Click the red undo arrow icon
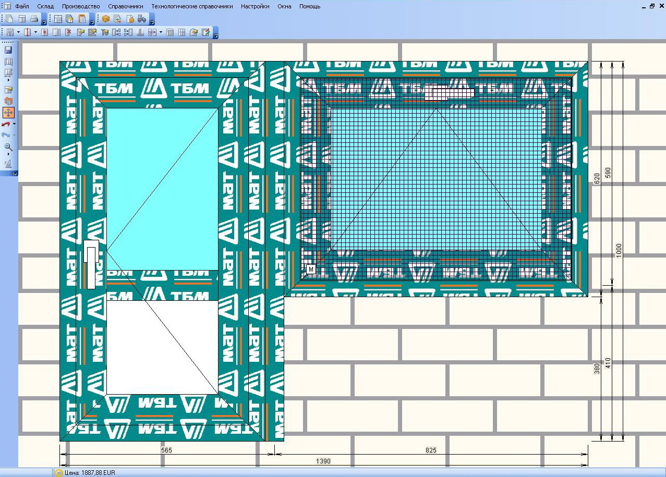This screenshot has width=666, height=477. tap(6, 124)
